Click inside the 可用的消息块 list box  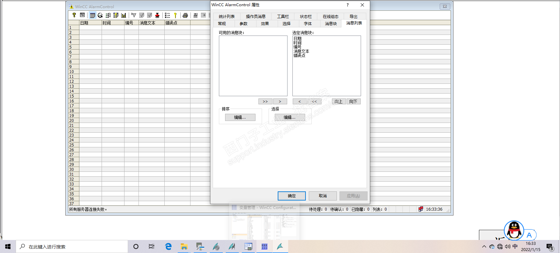coord(253,66)
